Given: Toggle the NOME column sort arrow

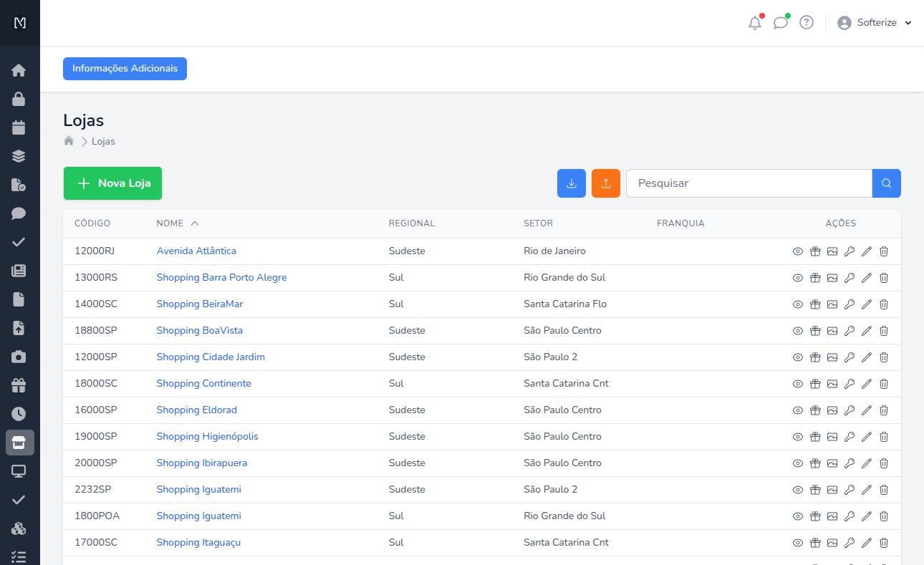Looking at the screenshot, I should click(x=196, y=223).
